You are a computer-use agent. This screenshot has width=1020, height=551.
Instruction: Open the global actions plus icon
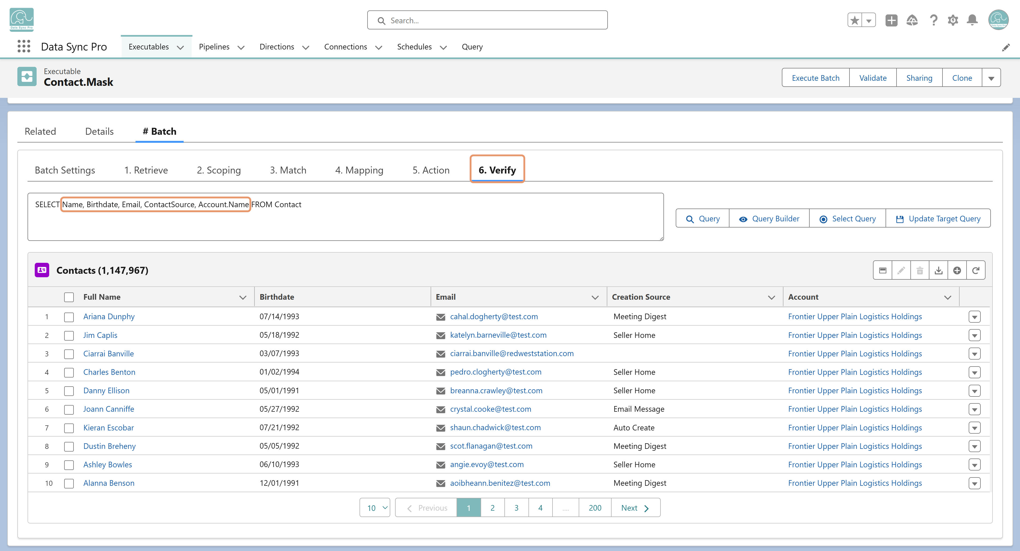point(891,20)
